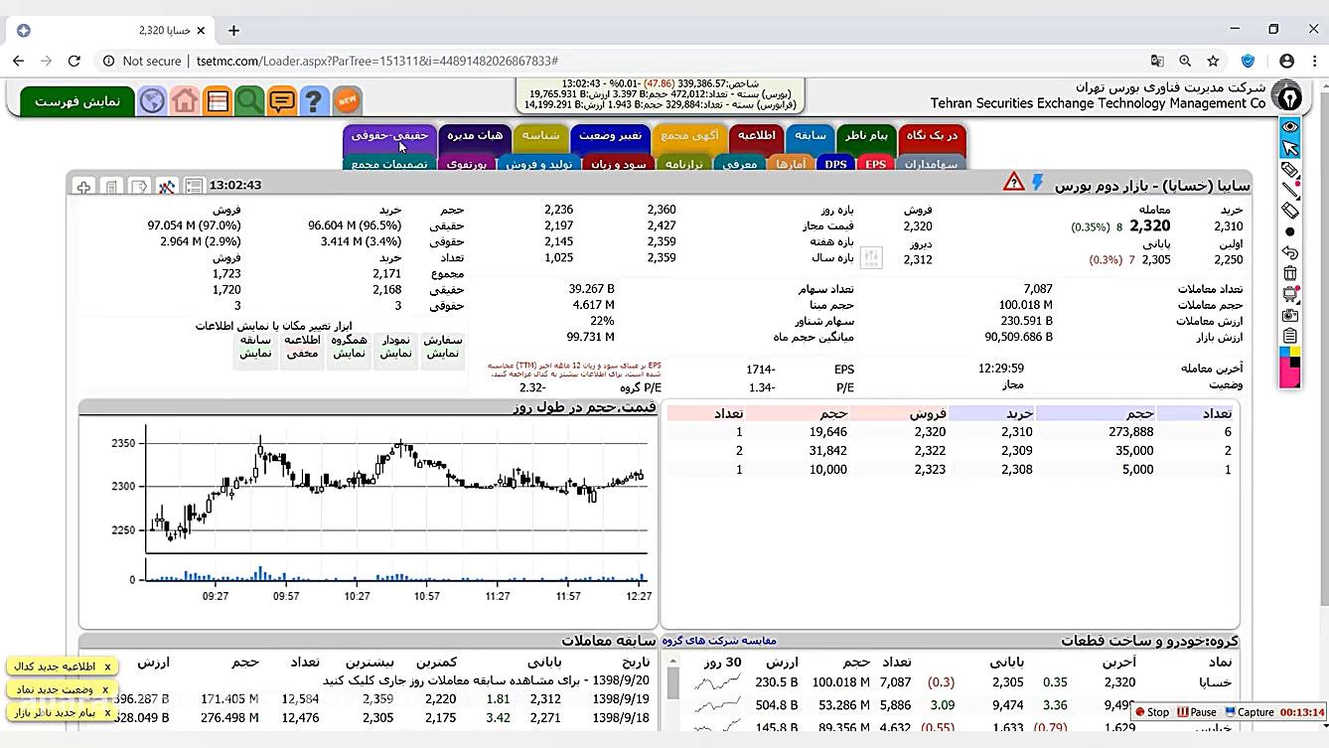Viewport: 1329px width, 748px height.
Task: Click the globe icon in top toolbar
Action: tap(152, 100)
